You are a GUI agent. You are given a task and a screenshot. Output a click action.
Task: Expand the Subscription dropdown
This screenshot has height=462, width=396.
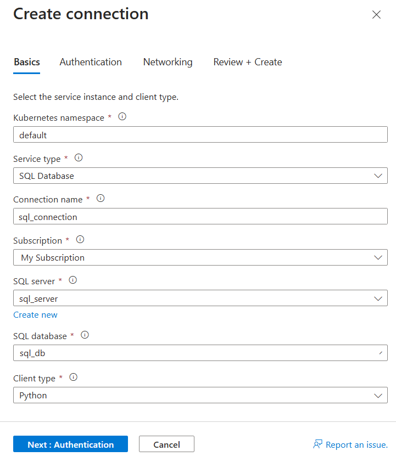378,257
